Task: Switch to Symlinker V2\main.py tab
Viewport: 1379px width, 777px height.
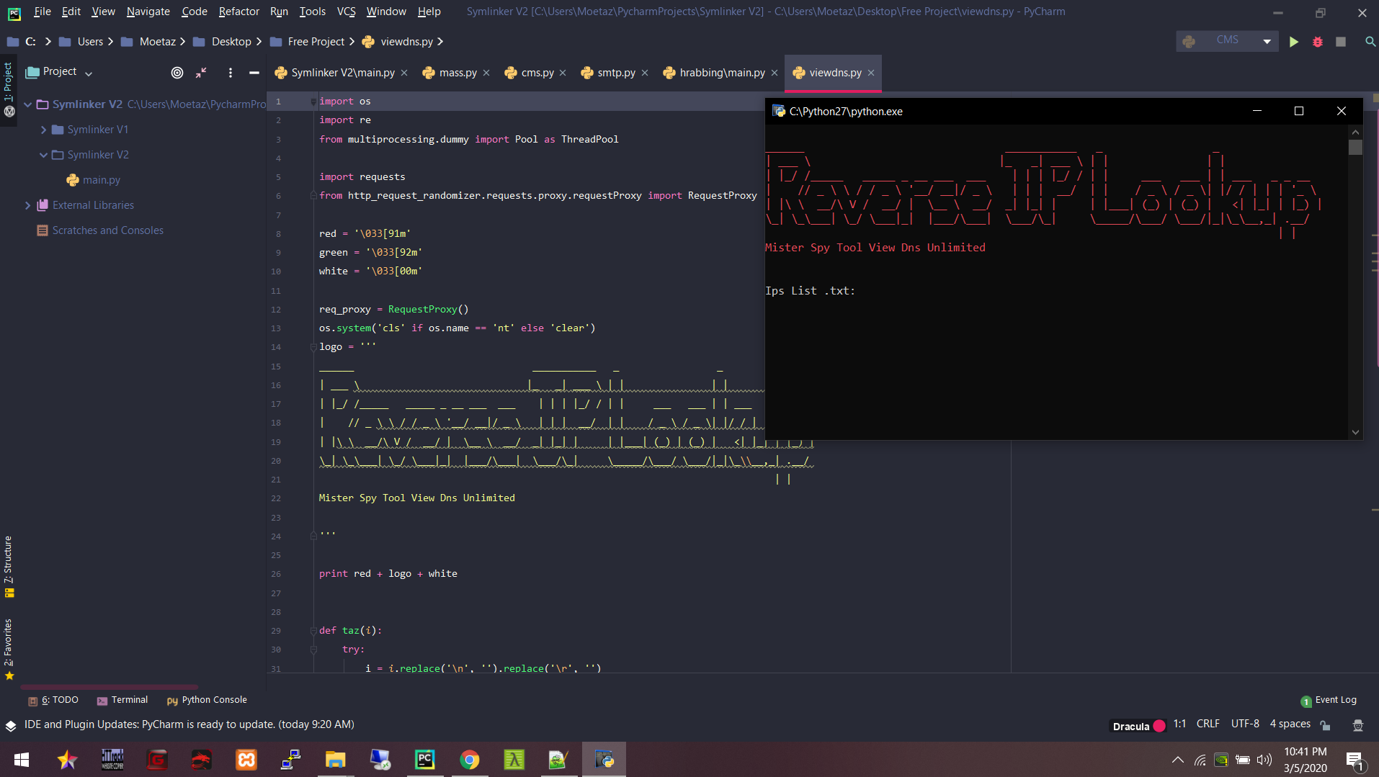Action: 342,73
